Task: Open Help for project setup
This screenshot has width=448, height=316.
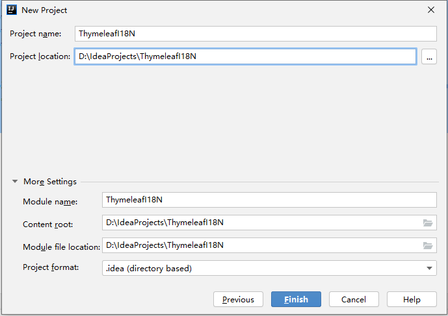Action: (412, 299)
